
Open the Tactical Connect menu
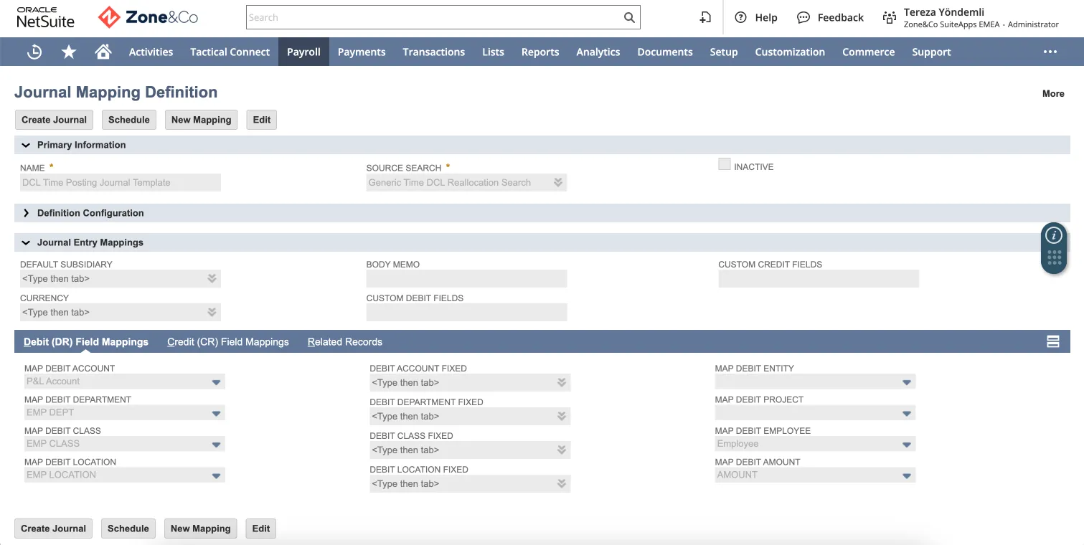(230, 52)
